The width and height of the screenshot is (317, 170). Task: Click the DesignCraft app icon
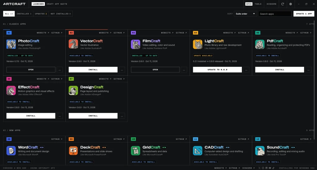click(x=73, y=91)
